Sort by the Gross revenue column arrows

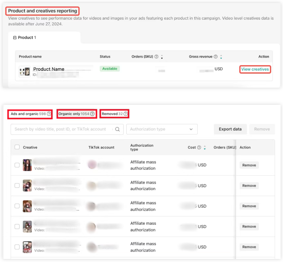pos(221,57)
